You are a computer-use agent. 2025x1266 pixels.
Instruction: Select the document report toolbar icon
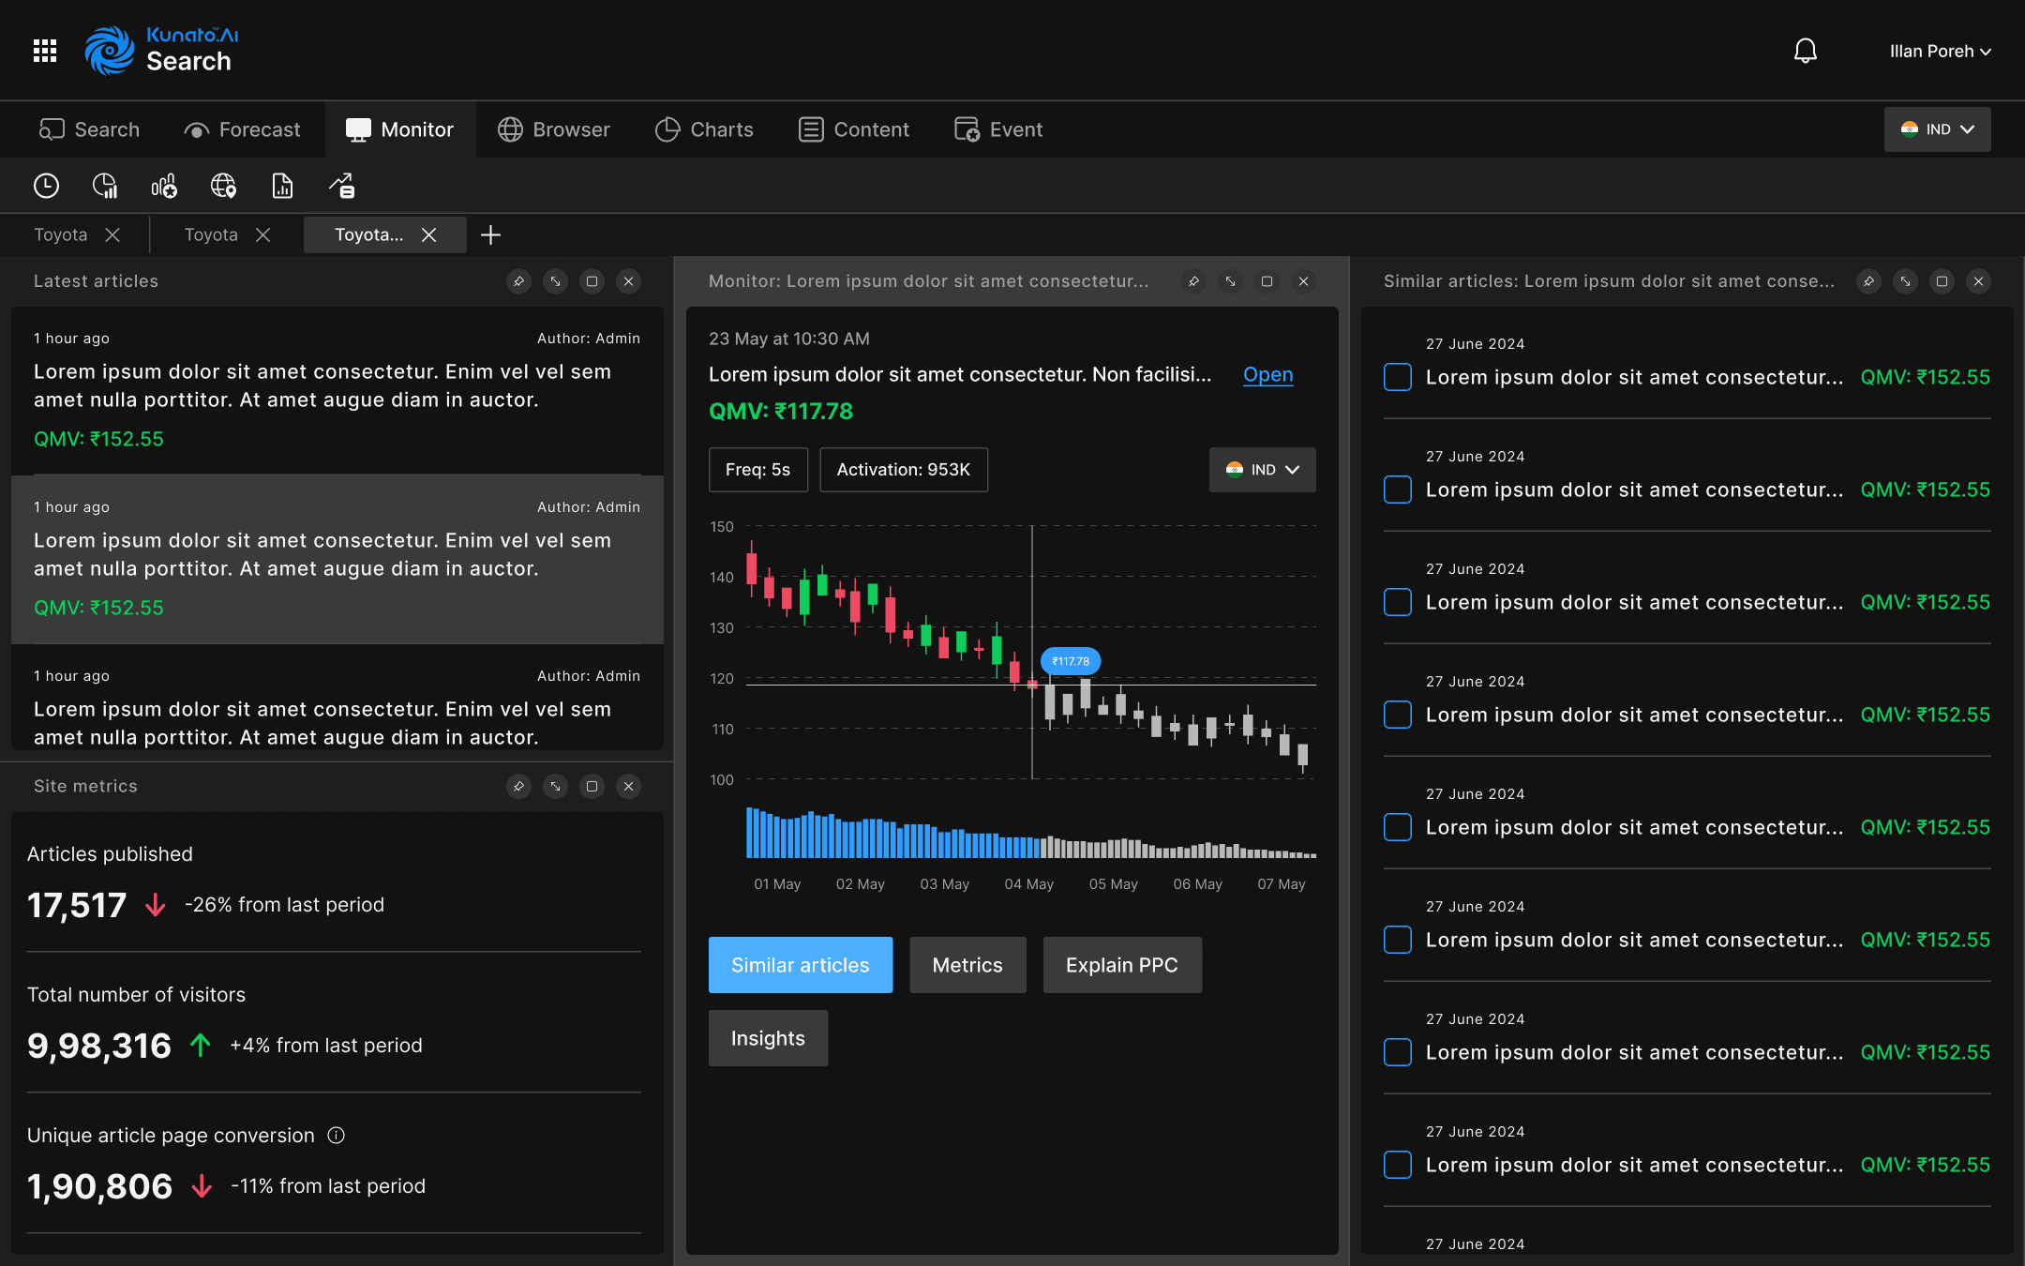(282, 186)
